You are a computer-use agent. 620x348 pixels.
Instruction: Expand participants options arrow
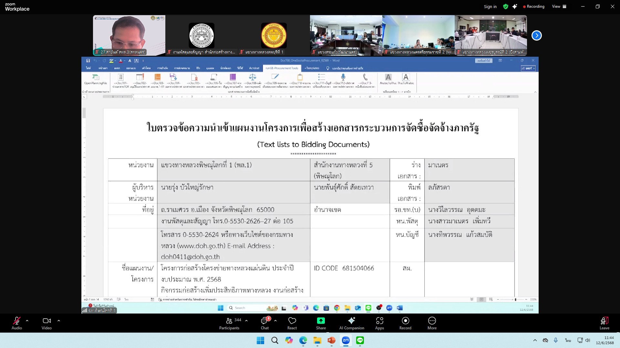pos(246,321)
